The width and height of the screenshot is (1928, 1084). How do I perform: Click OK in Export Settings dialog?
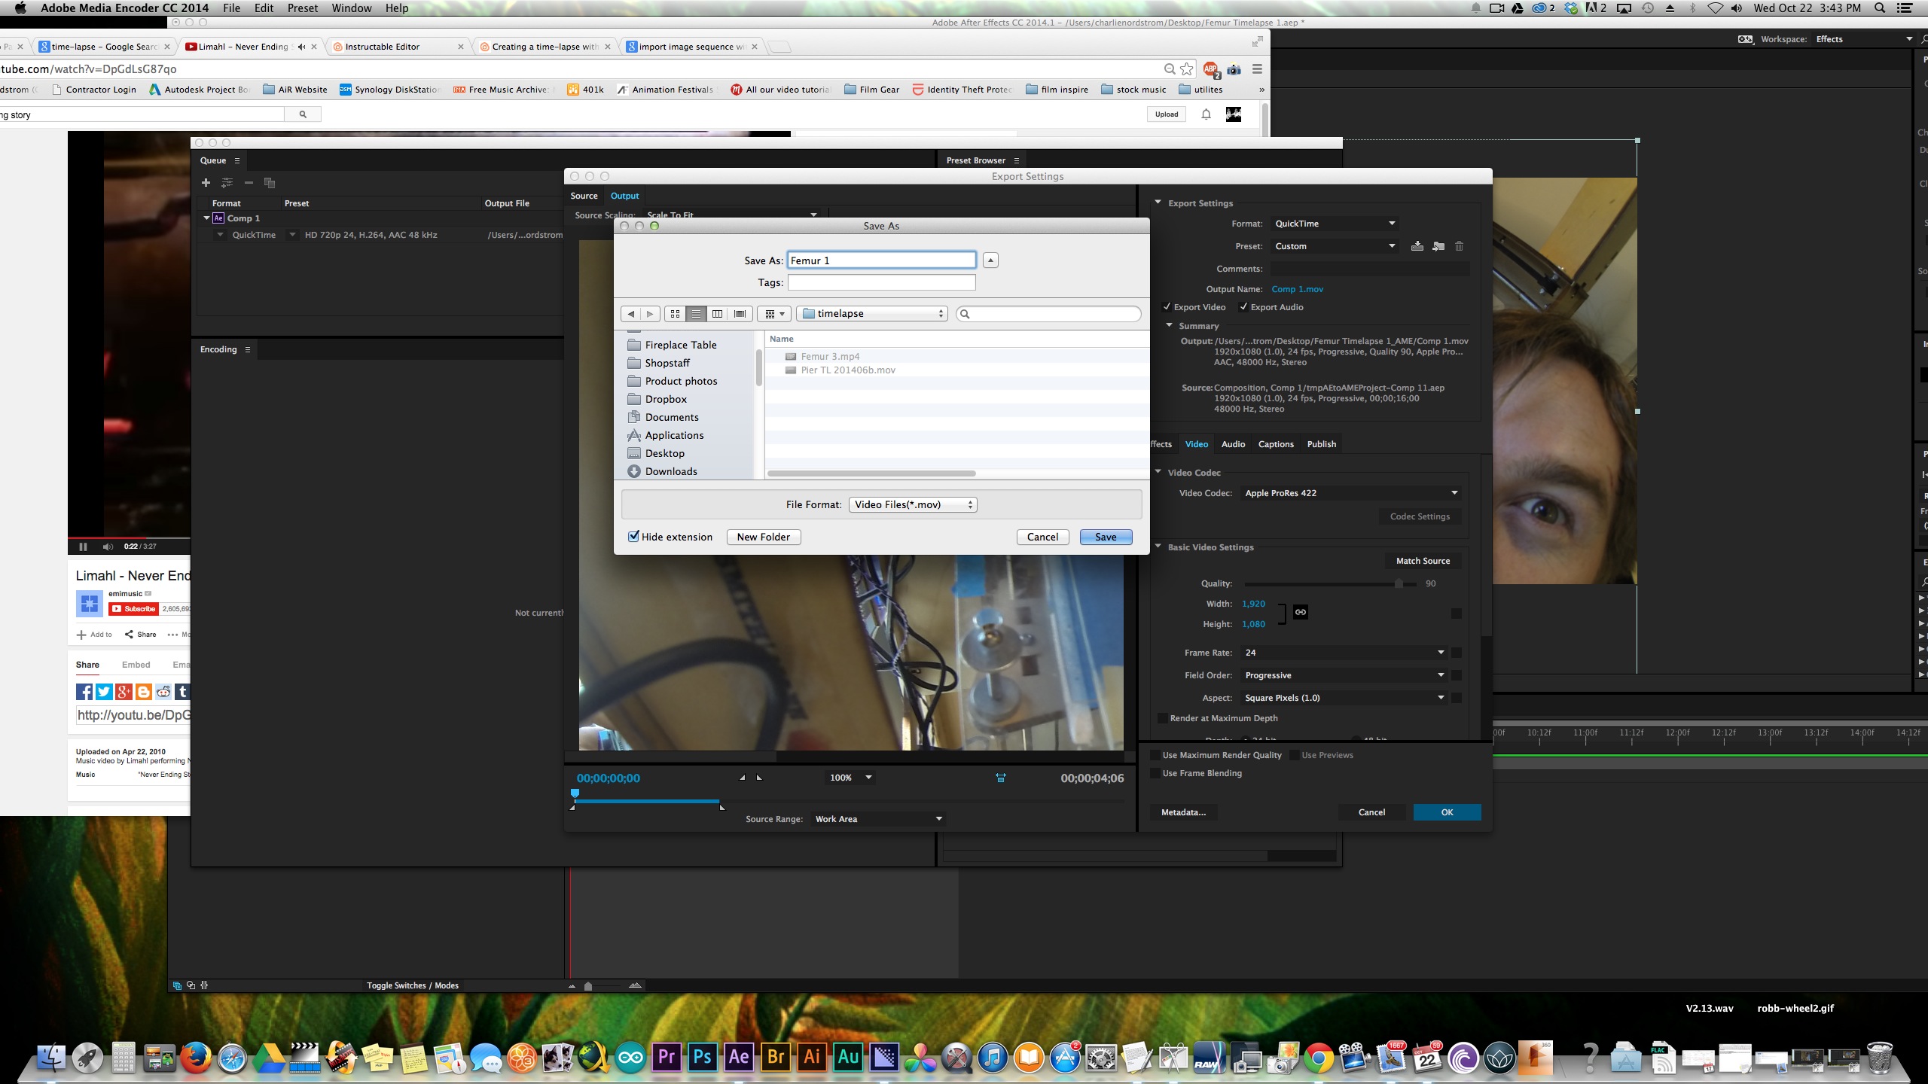point(1447,812)
